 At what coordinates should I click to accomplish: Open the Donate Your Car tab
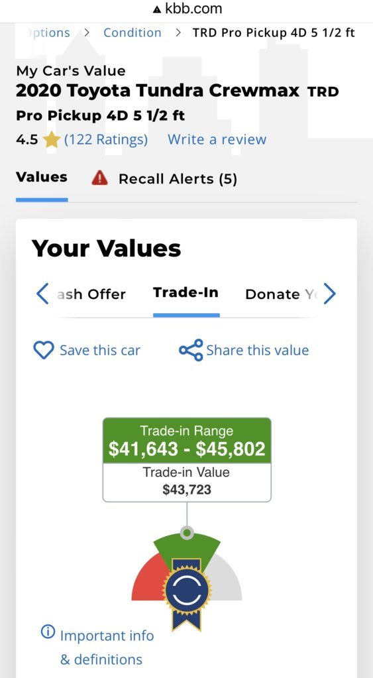(281, 294)
